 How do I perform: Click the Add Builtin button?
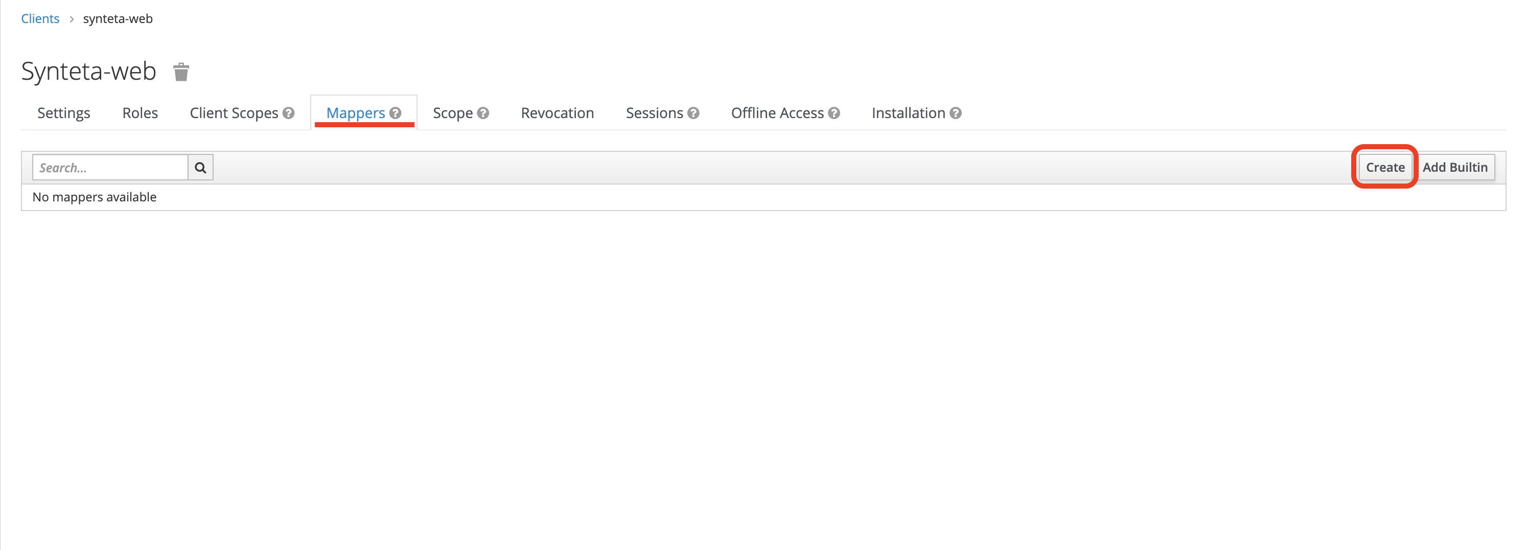(1454, 168)
